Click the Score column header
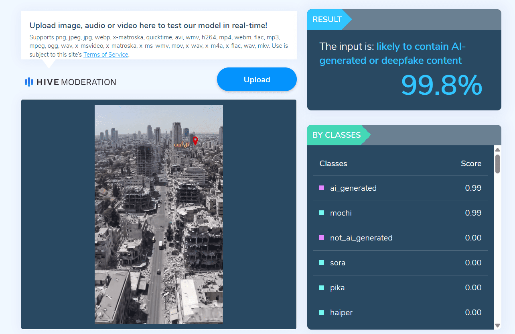 tap(471, 163)
